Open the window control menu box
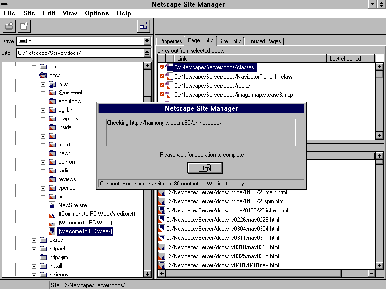 5,4
